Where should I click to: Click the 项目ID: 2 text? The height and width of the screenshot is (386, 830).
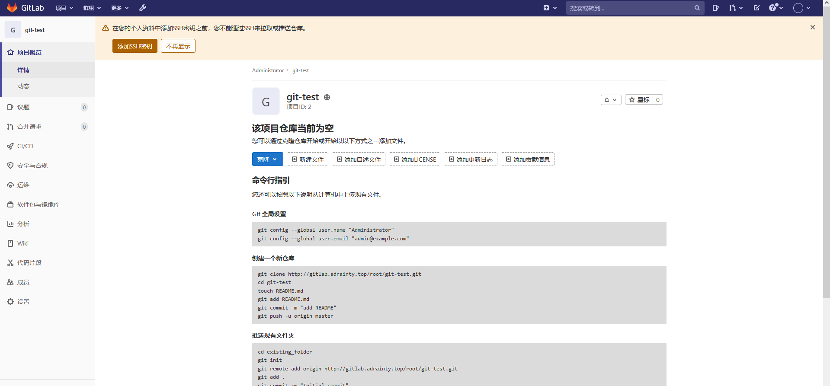click(299, 107)
